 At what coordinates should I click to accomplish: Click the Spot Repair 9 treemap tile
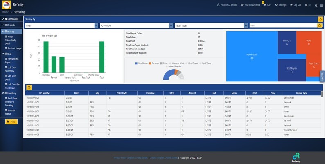291,70
